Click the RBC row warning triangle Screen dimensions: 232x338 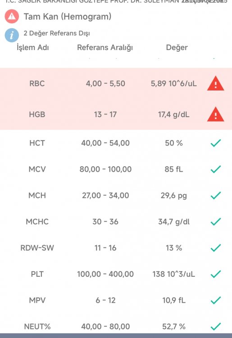coord(216,84)
